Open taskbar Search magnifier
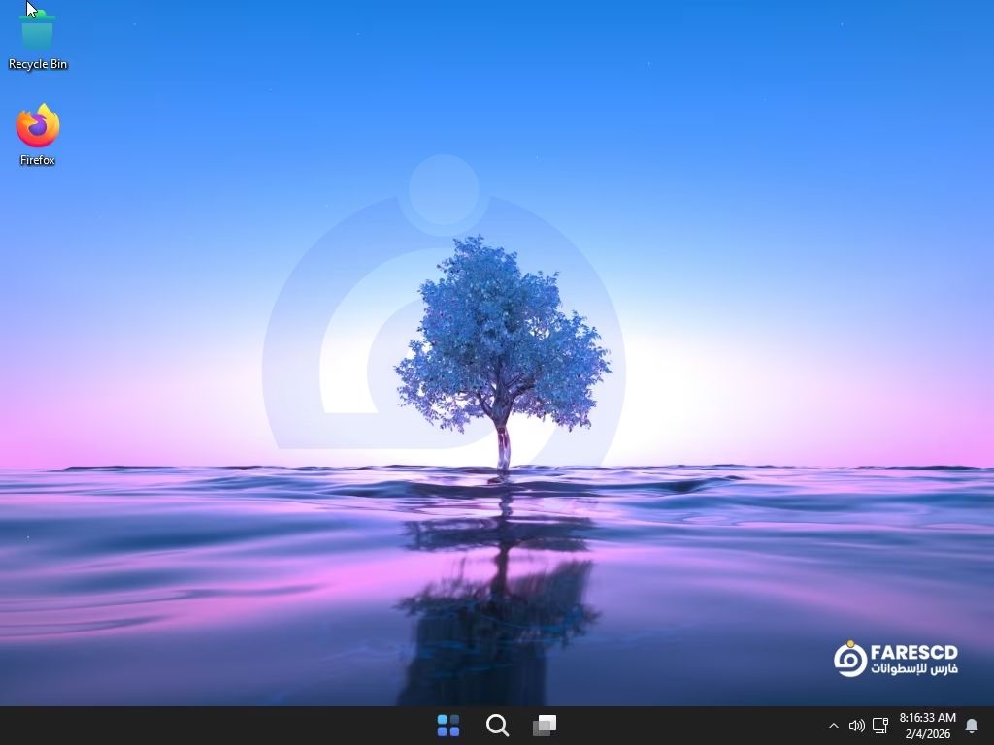The height and width of the screenshot is (745, 994). click(497, 725)
